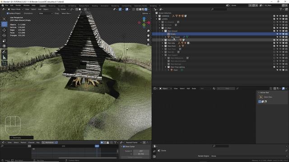289x162 pixels.
Task: Select the Cursor tool in viewport toolbar
Action: pyautogui.click(x=4, y=24)
